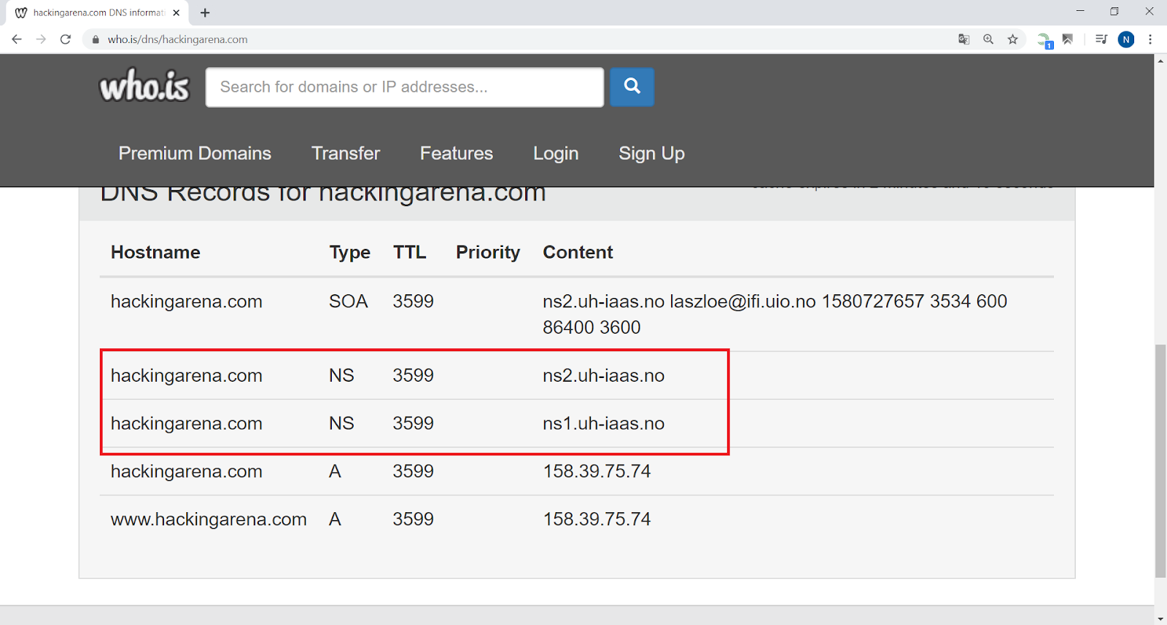Image resolution: width=1167 pixels, height=625 pixels.
Task: Click the SOA content starting ns2.uh-iaas.no laszloe
Action: pos(775,314)
